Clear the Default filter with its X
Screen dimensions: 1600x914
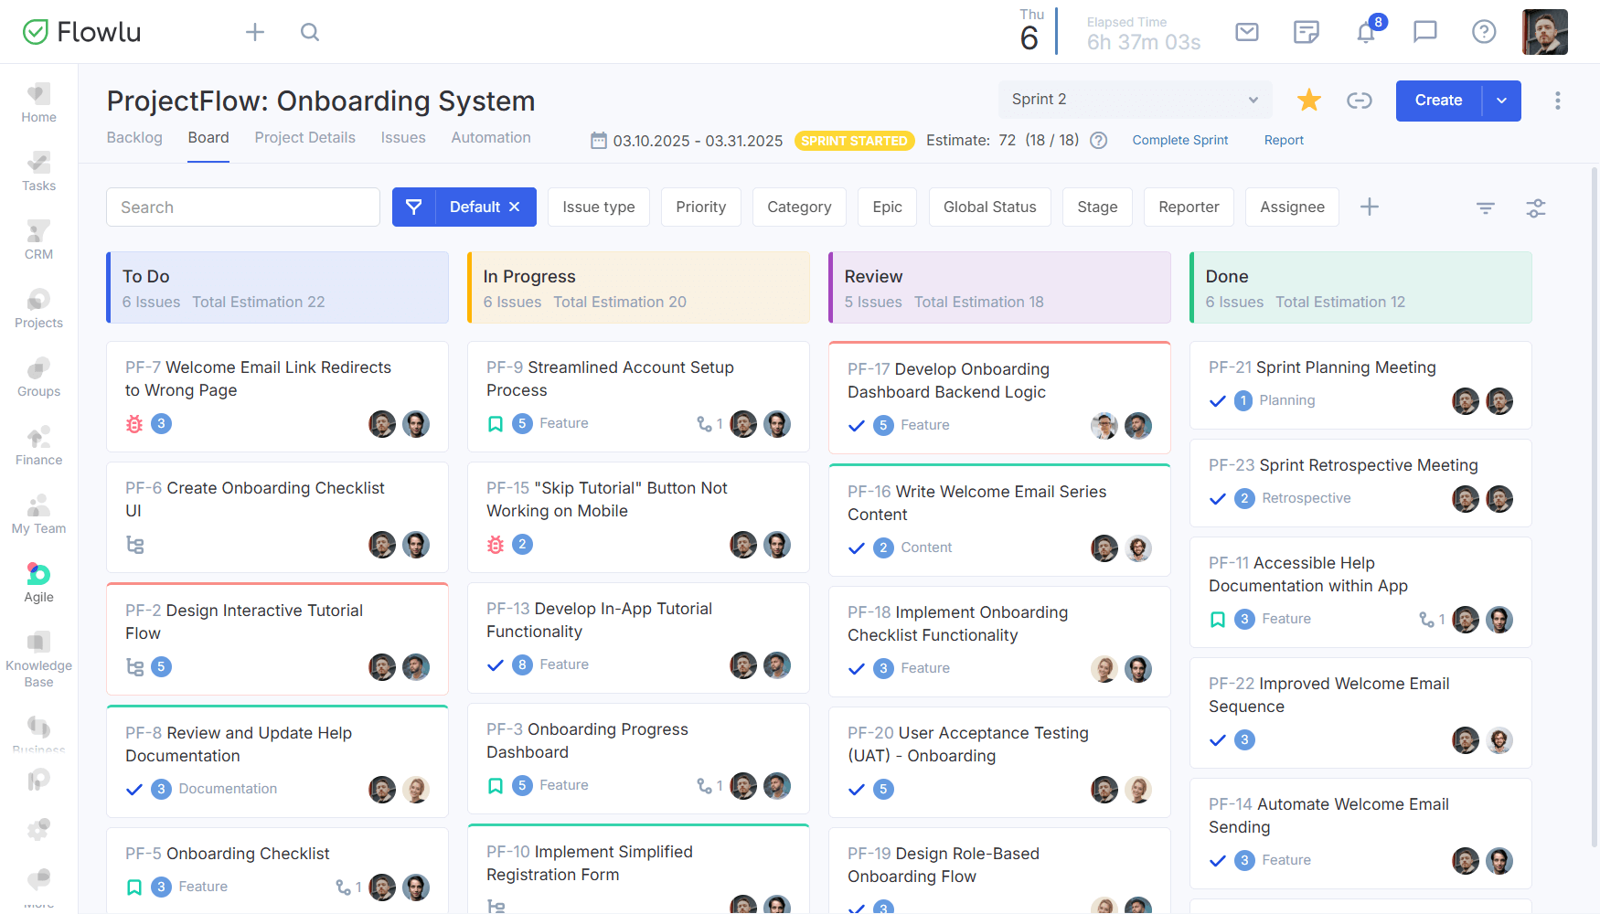[x=514, y=207]
